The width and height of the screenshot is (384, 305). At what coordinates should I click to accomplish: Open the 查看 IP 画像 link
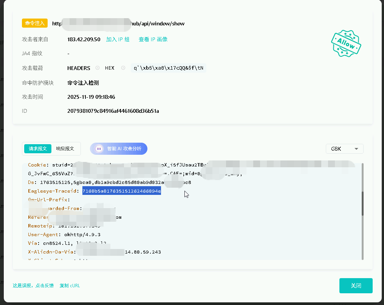point(153,39)
